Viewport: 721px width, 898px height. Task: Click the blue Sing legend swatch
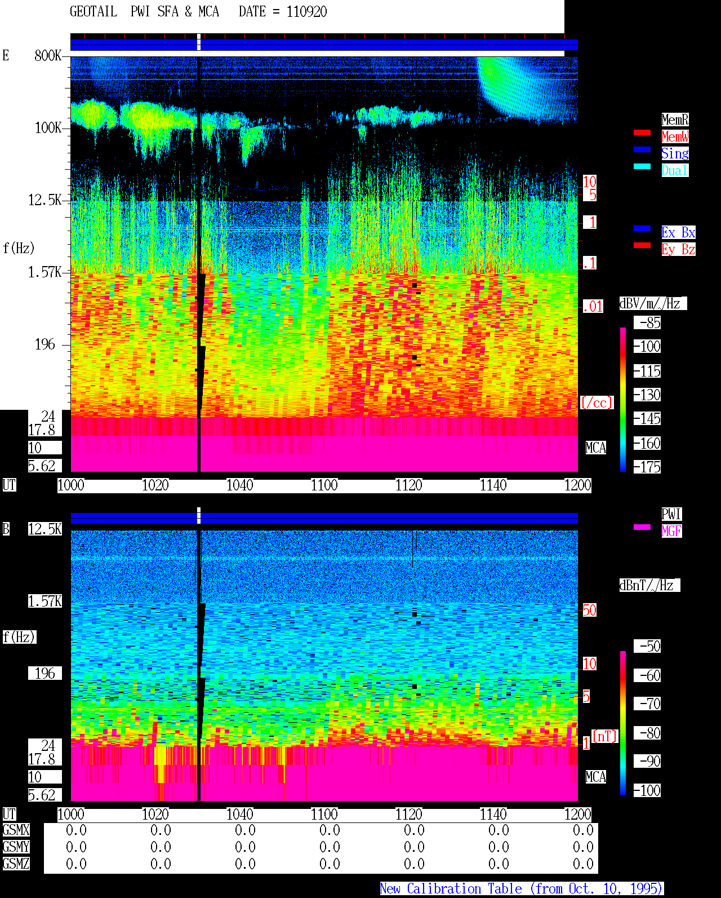[642, 149]
